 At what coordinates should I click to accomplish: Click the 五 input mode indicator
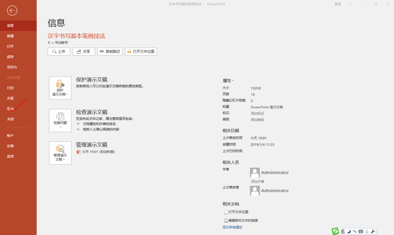coord(343,231)
